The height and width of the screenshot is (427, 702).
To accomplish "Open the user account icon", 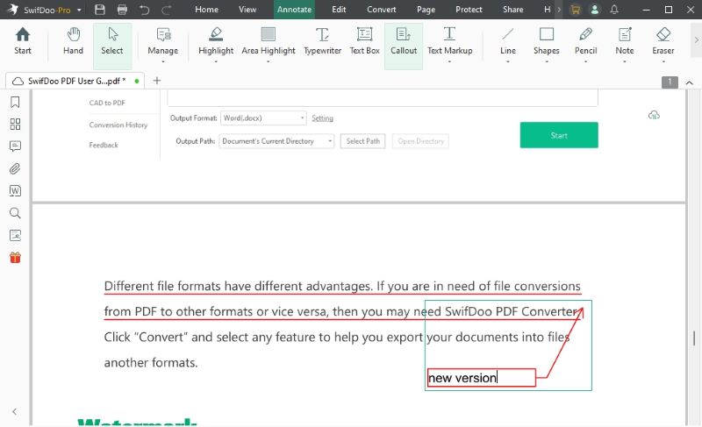I will click(x=595, y=10).
